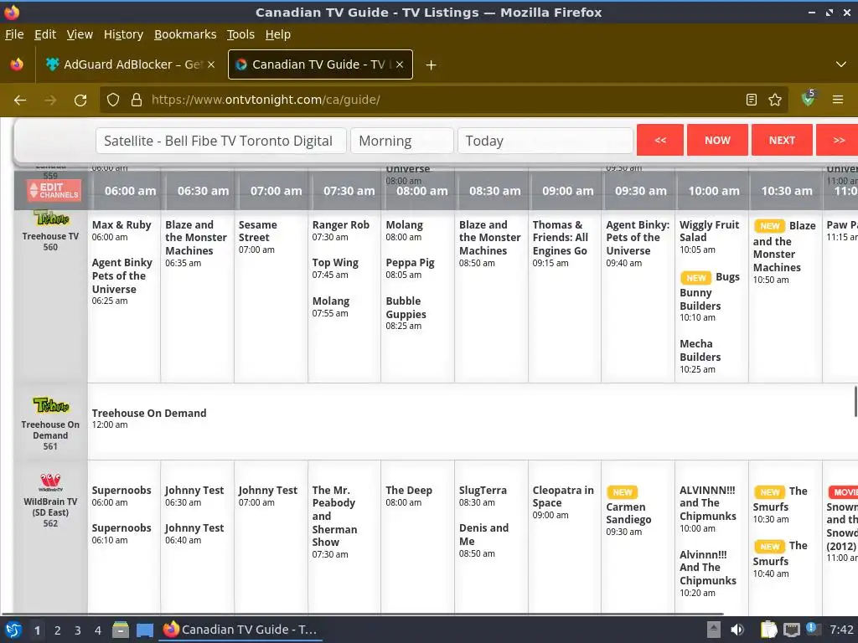Open the View menu
Image resolution: width=858 pixels, height=643 pixels.
[x=80, y=34]
